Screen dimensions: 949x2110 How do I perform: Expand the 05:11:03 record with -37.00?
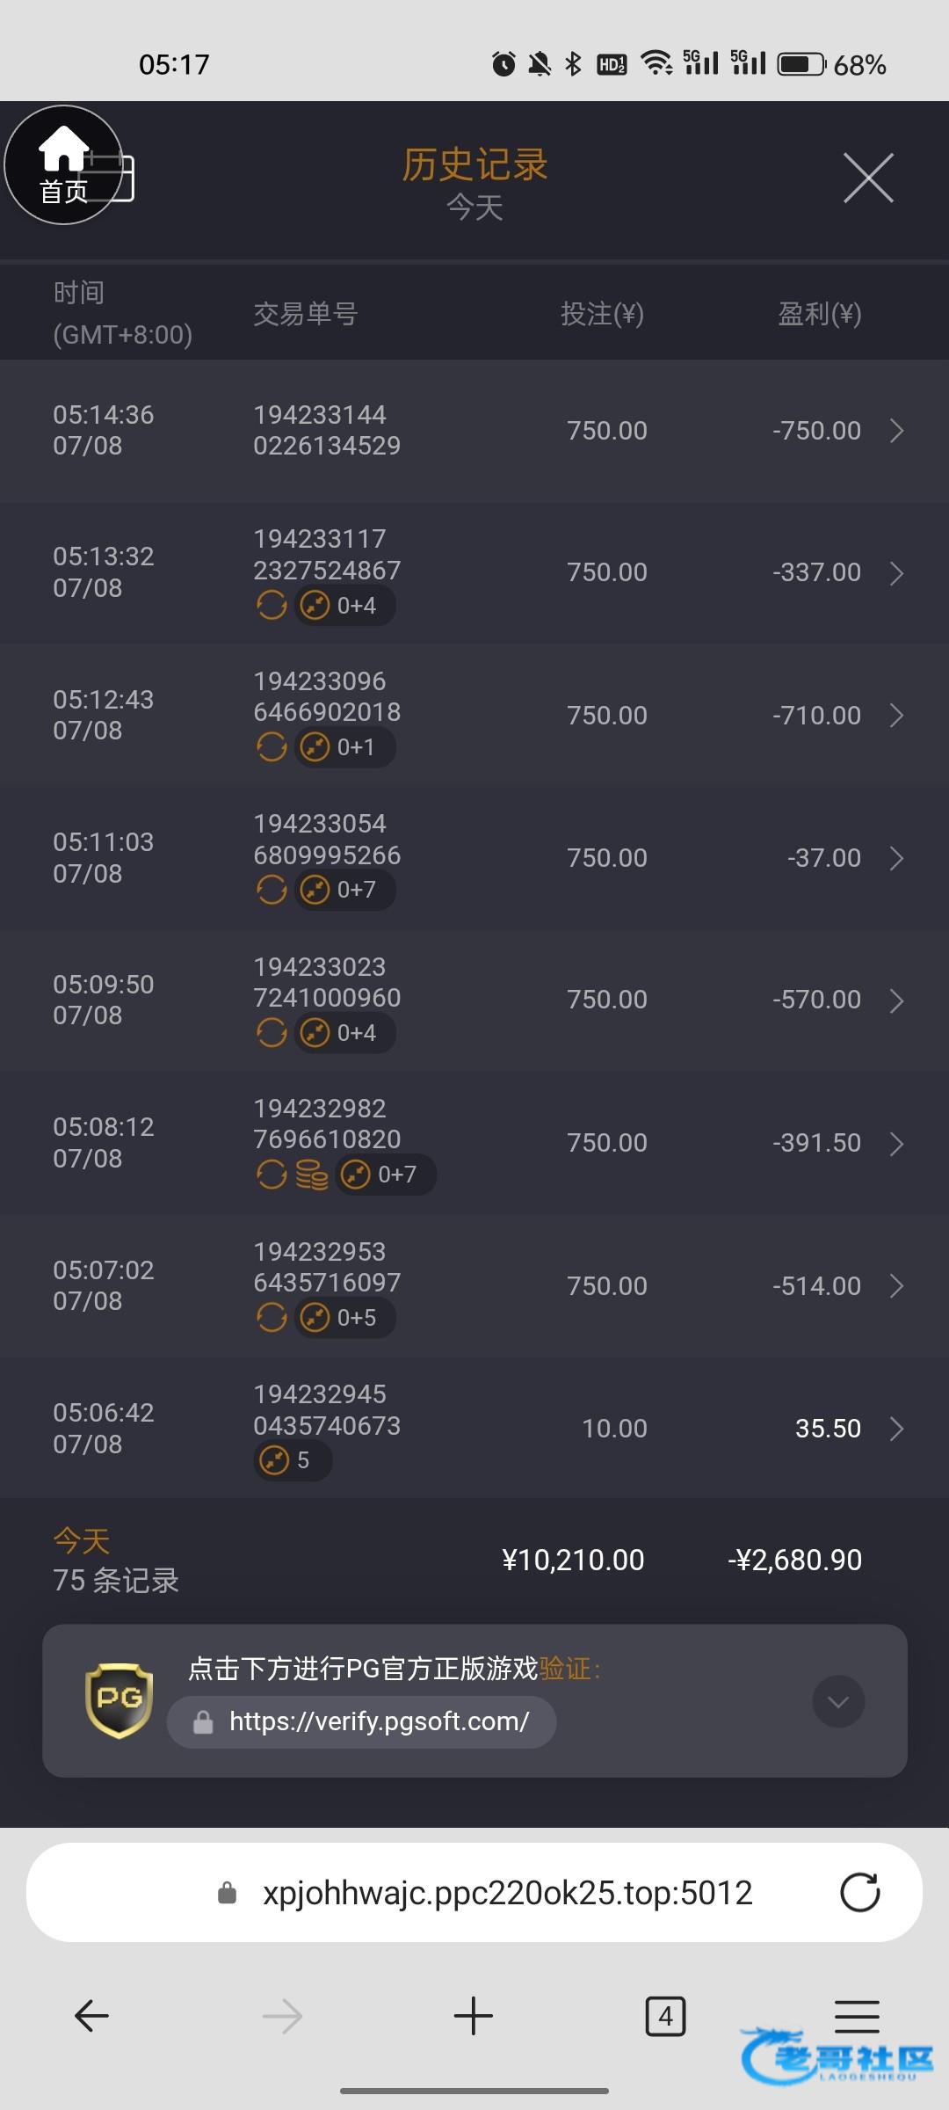(895, 858)
